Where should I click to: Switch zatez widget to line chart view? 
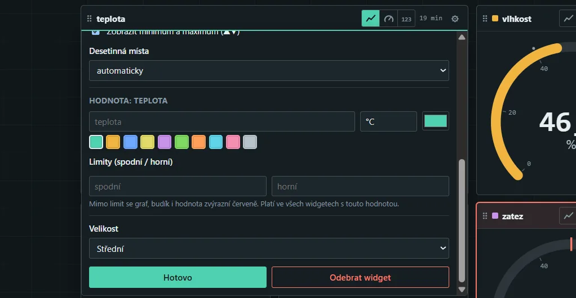[x=568, y=215]
